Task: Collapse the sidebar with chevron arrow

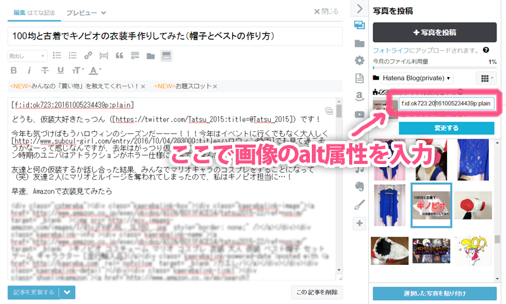Action: (x=359, y=8)
